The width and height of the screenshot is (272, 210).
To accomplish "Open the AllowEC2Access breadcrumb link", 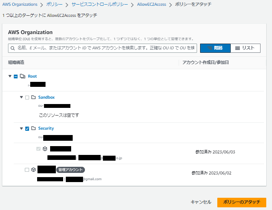I will click(x=151, y=4).
